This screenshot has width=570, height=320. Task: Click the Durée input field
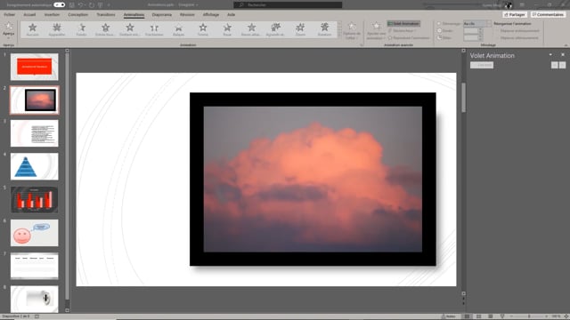click(472, 31)
